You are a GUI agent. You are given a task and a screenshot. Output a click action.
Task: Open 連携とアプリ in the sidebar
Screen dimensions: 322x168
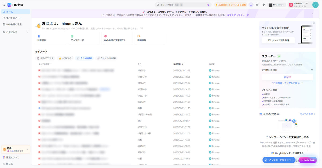16,158
